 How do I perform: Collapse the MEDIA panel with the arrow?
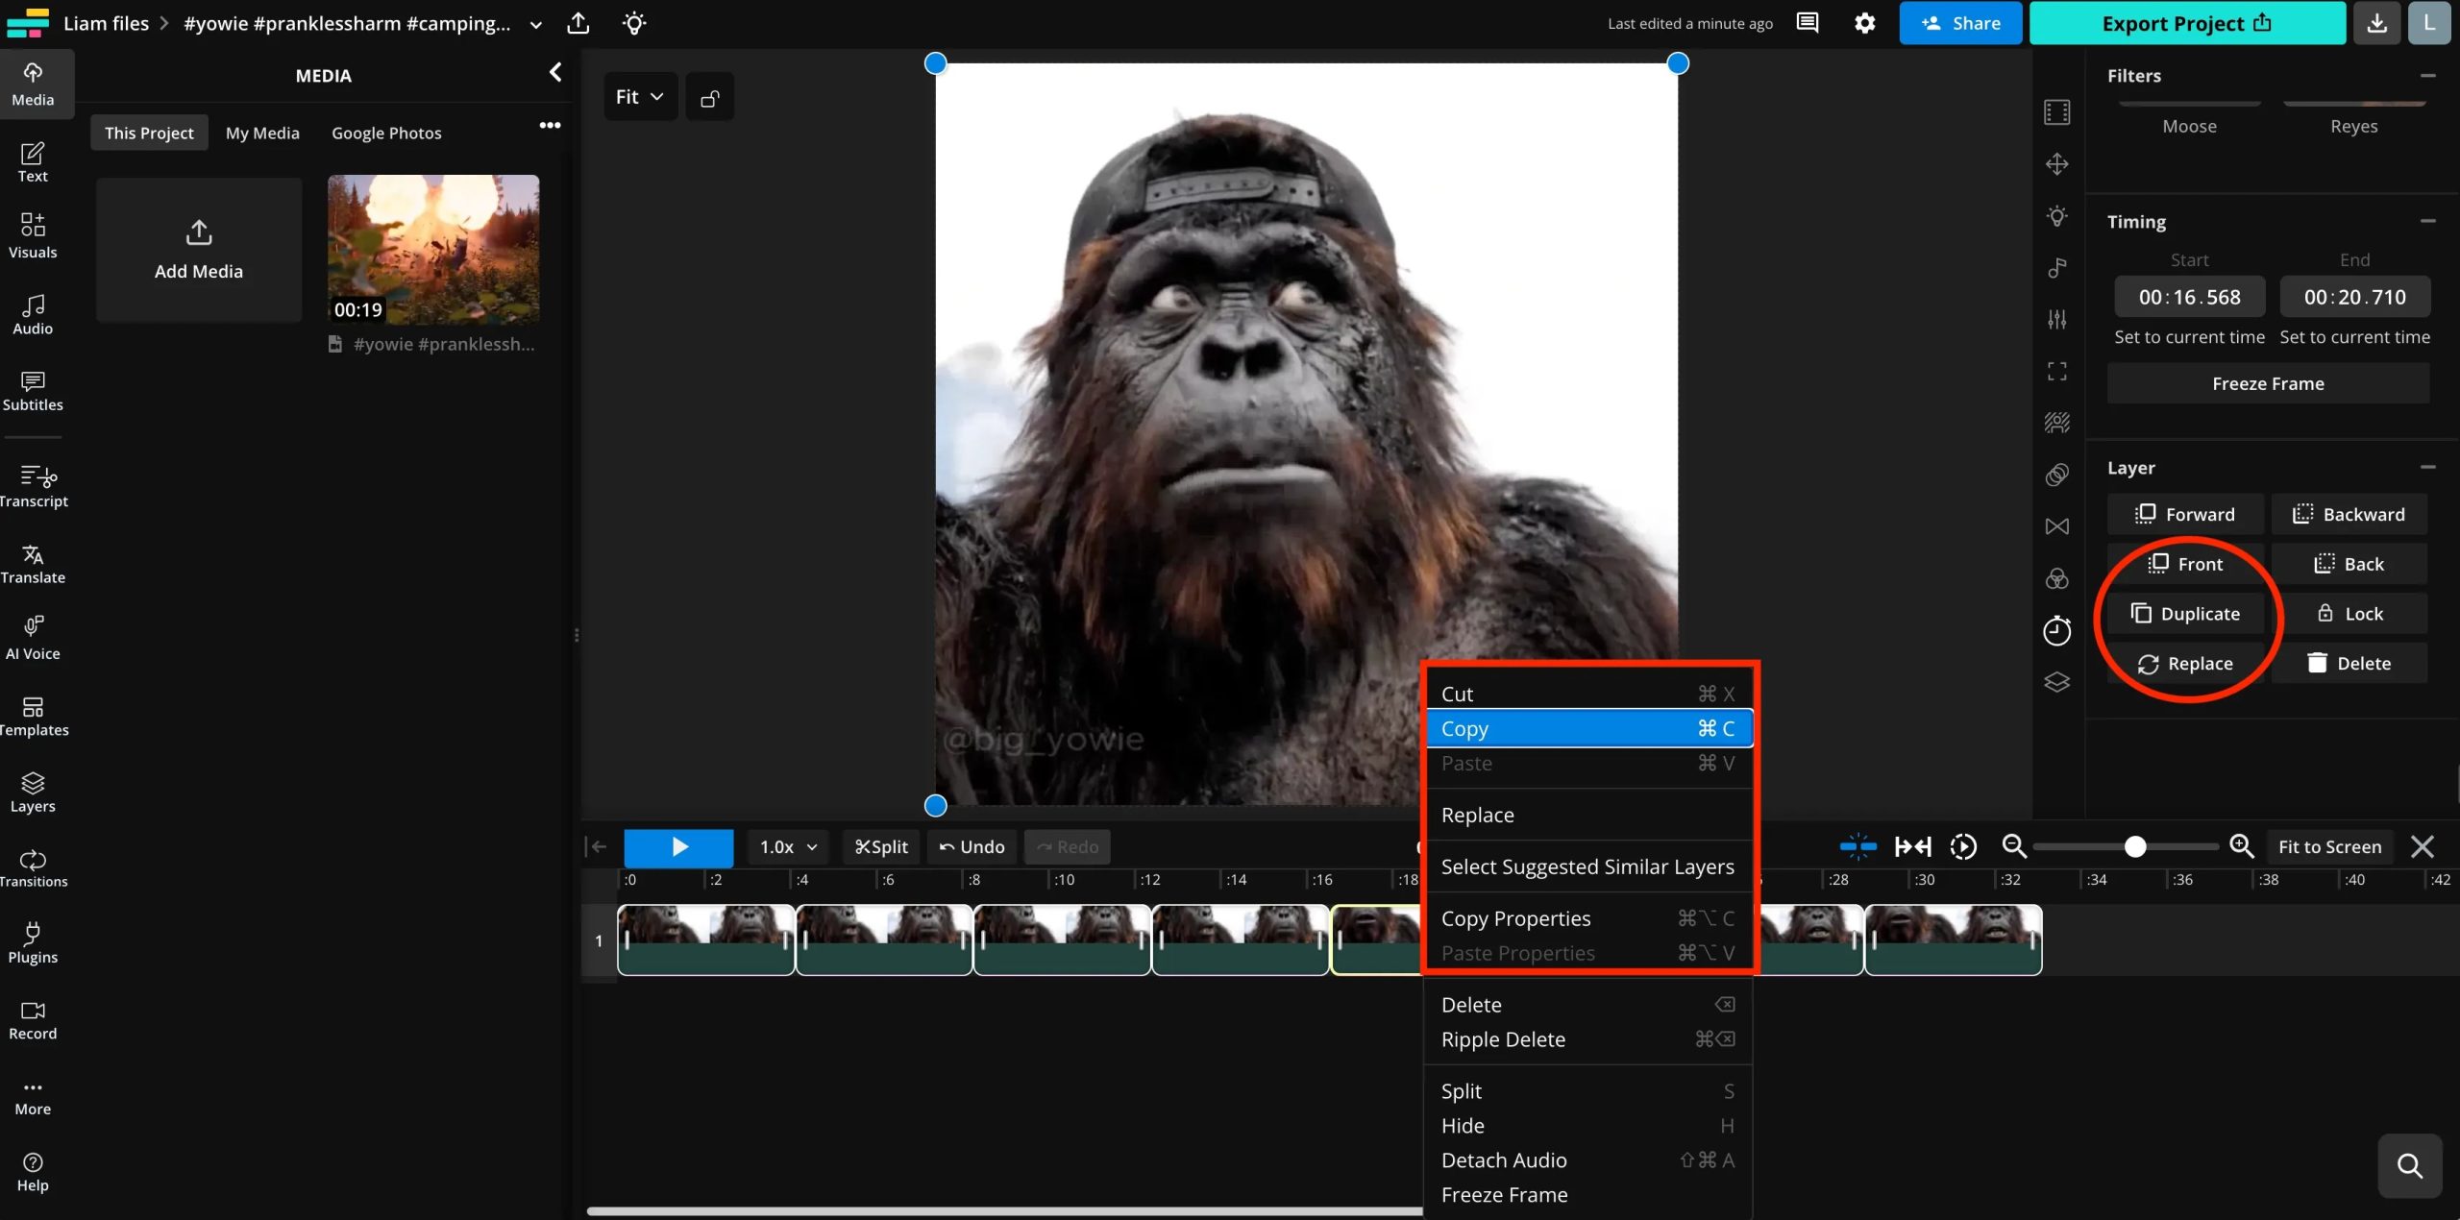point(555,73)
